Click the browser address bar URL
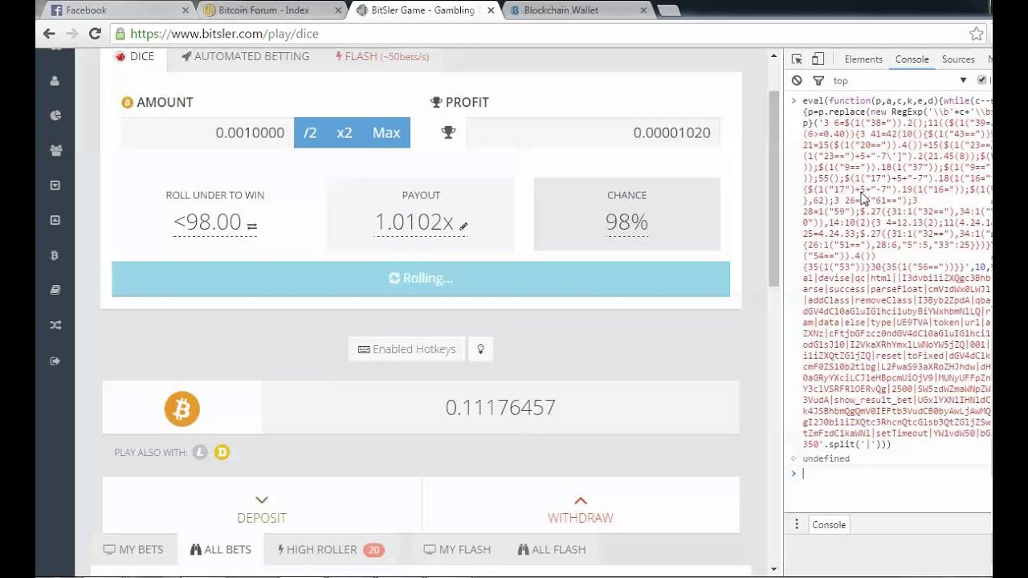 [x=225, y=34]
